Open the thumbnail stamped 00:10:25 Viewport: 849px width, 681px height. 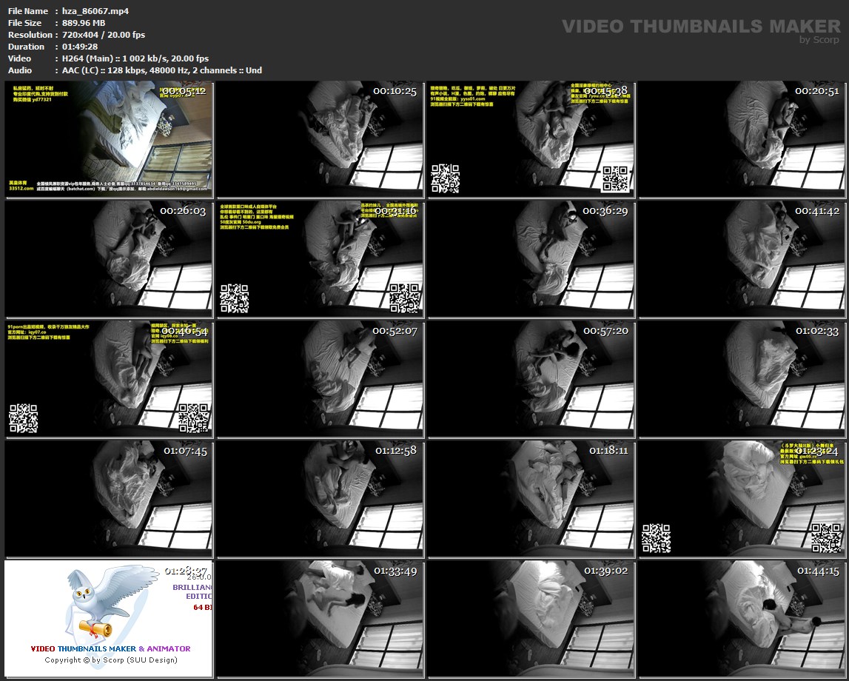[320, 139]
